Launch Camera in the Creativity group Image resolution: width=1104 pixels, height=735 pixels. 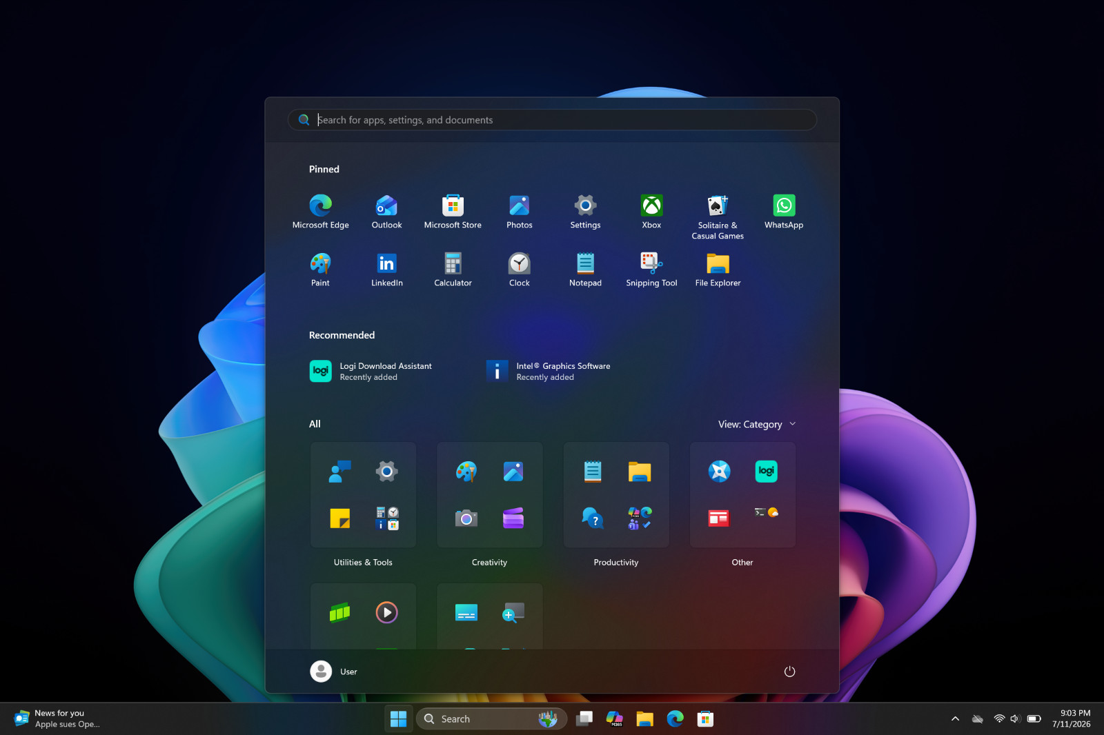click(466, 518)
